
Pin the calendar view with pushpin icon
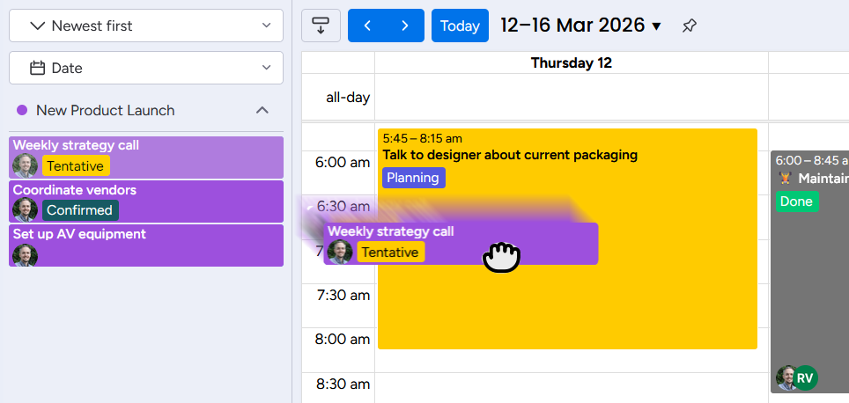[690, 26]
